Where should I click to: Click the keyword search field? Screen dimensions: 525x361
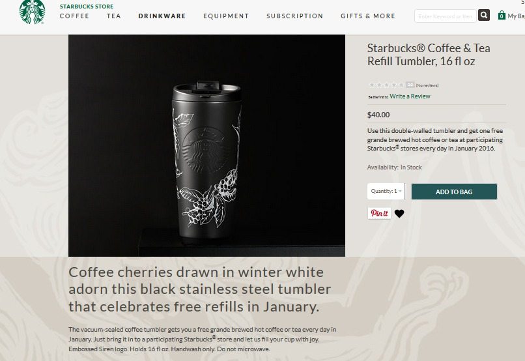click(x=446, y=16)
